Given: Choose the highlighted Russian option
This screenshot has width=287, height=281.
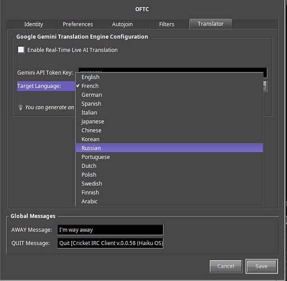Looking at the screenshot, I should tap(169, 148).
